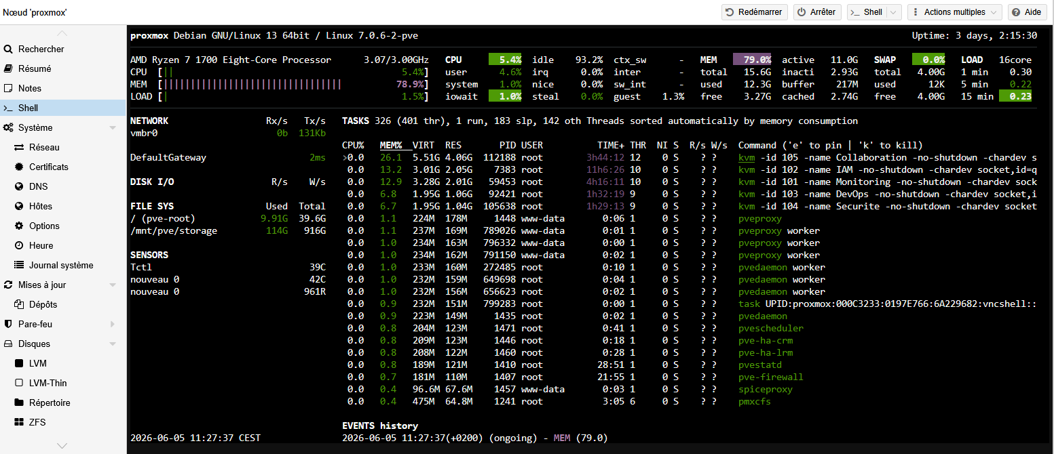Image resolution: width=1054 pixels, height=454 pixels.
Task: Click the pvescheduler process name
Action: point(771,328)
